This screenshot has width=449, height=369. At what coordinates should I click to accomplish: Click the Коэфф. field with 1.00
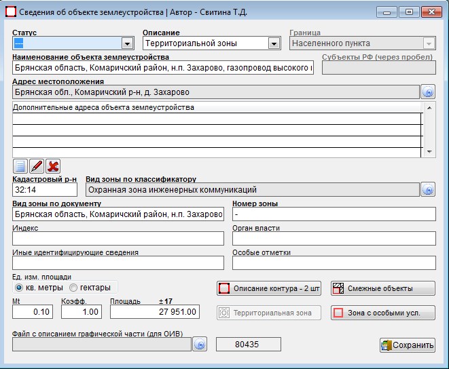(82, 312)
